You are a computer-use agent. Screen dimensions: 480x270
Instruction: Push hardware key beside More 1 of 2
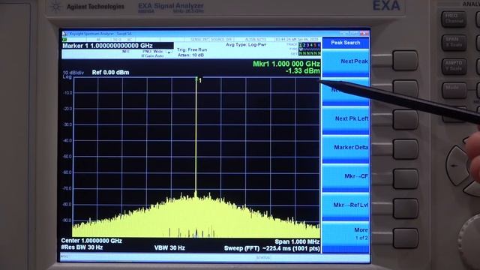(x=405, y=238)
